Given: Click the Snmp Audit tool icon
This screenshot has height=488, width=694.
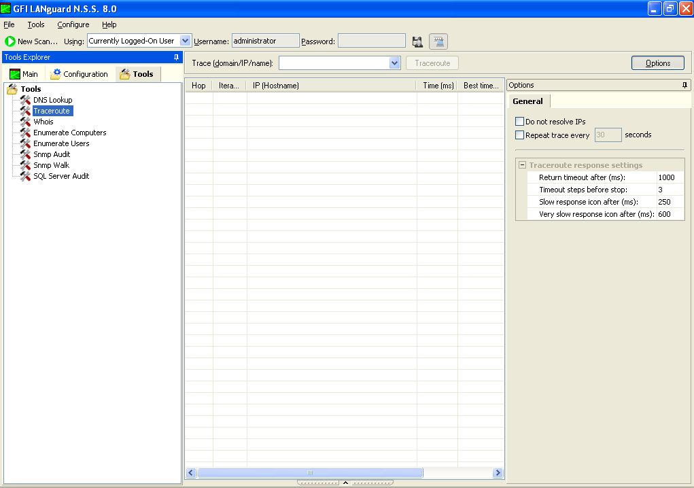Looking at the screenshot, I should coord(25,154).
